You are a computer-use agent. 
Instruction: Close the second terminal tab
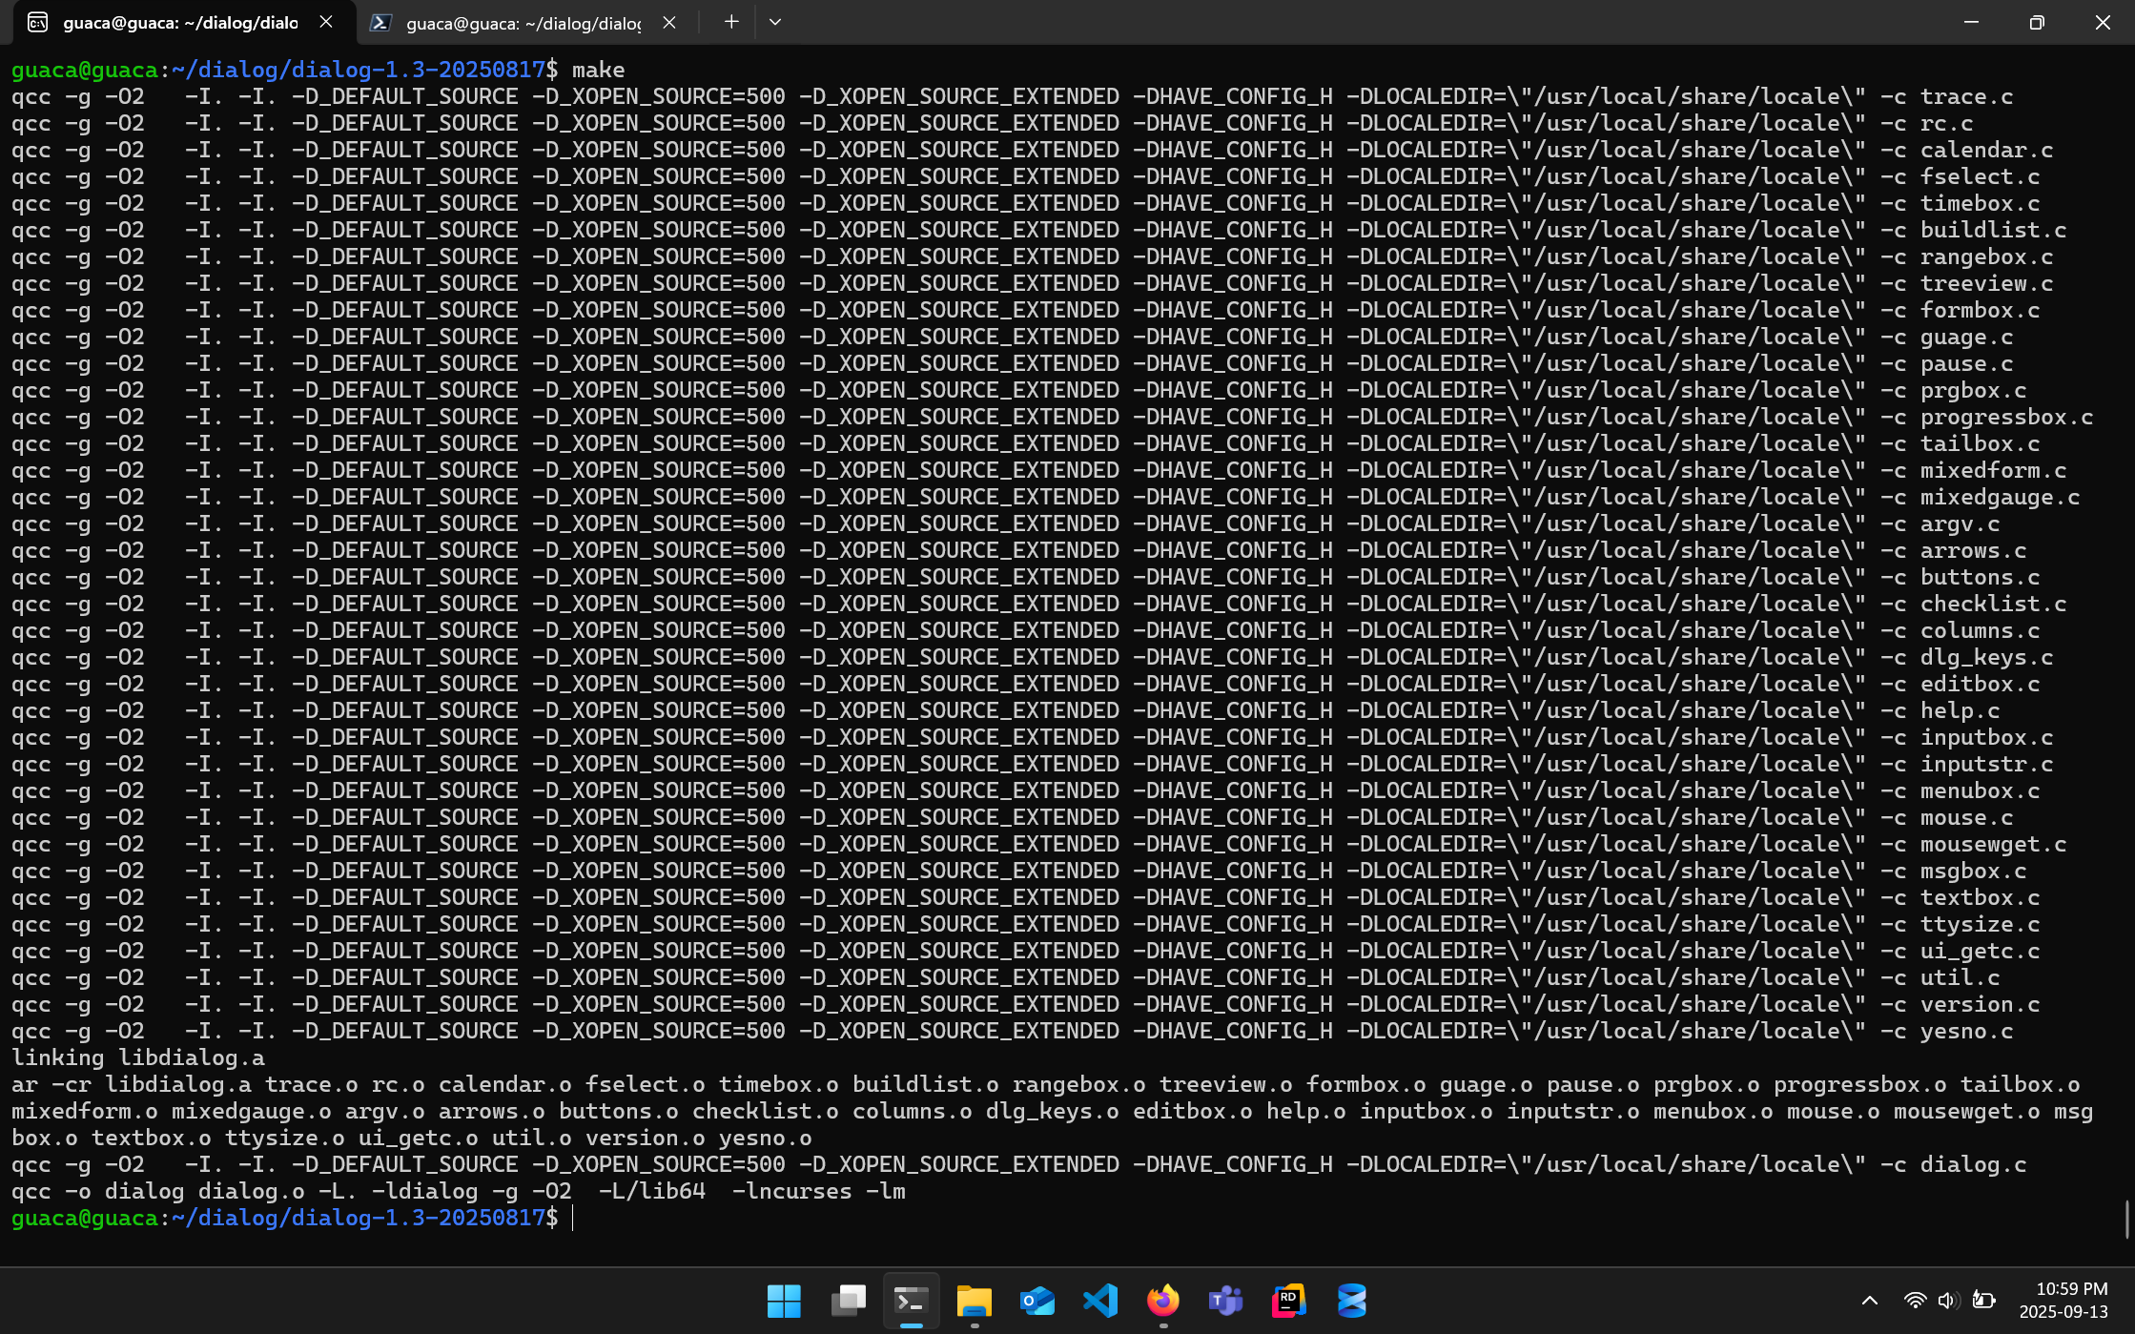point(669,23)
